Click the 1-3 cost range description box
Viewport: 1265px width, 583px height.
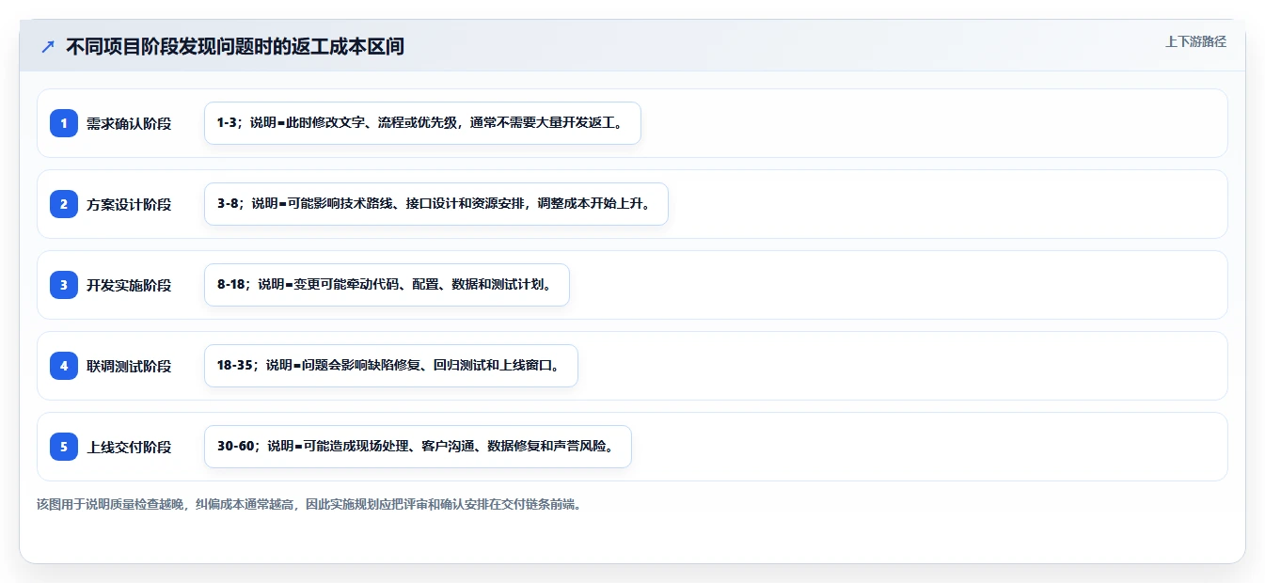coord(422,123)
